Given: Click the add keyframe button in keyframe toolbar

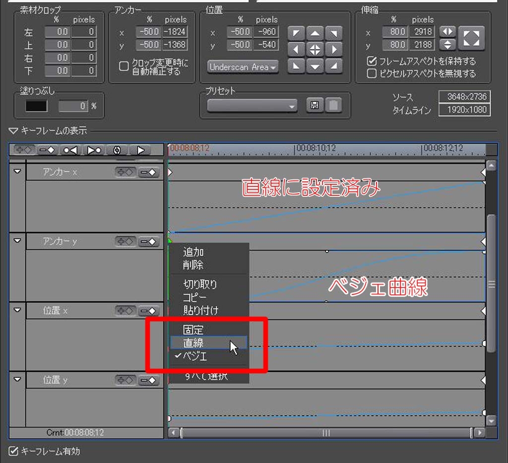Looking at the screenshot, I should click(x=24, y=150).
